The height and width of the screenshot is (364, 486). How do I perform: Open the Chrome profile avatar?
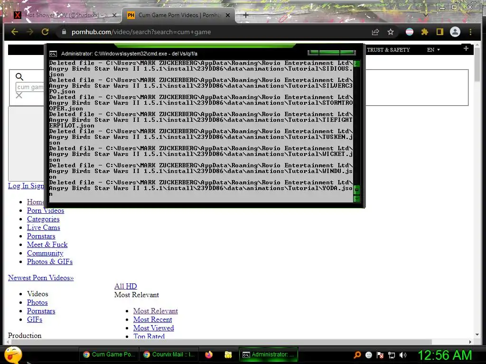(x=455, y=32)
